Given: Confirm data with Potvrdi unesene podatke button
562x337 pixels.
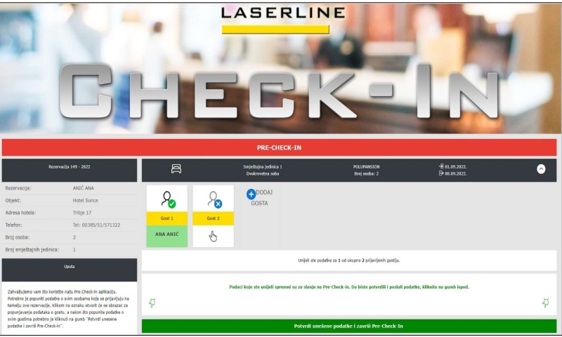Looking at the screenshot, I should click(348, 326).
